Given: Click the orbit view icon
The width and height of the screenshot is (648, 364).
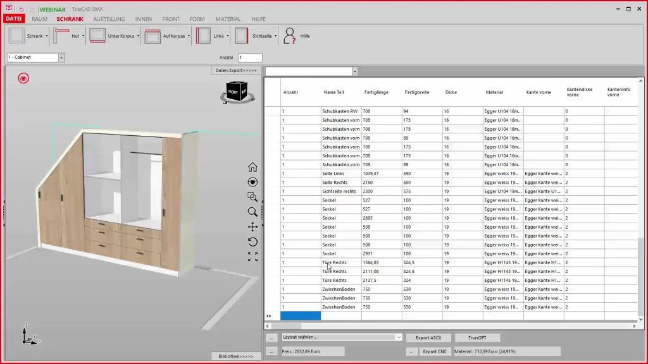Looking at the screenshot, I should (x=252, y=182).
